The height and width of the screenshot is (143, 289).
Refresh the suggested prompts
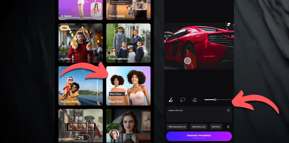pos(228,127)
